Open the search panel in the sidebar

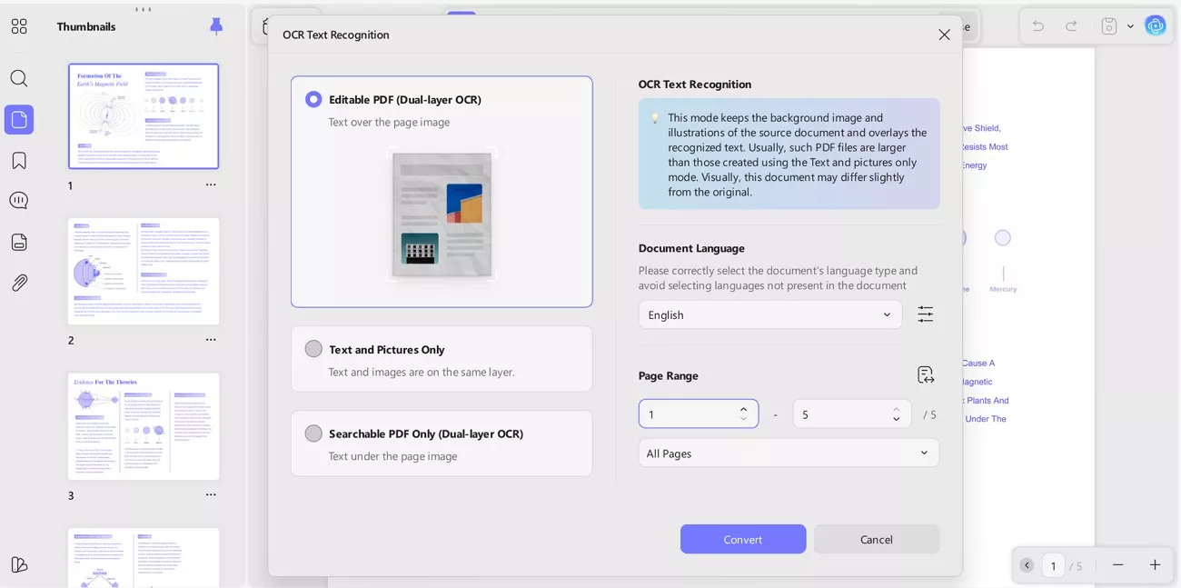[19, 78]
